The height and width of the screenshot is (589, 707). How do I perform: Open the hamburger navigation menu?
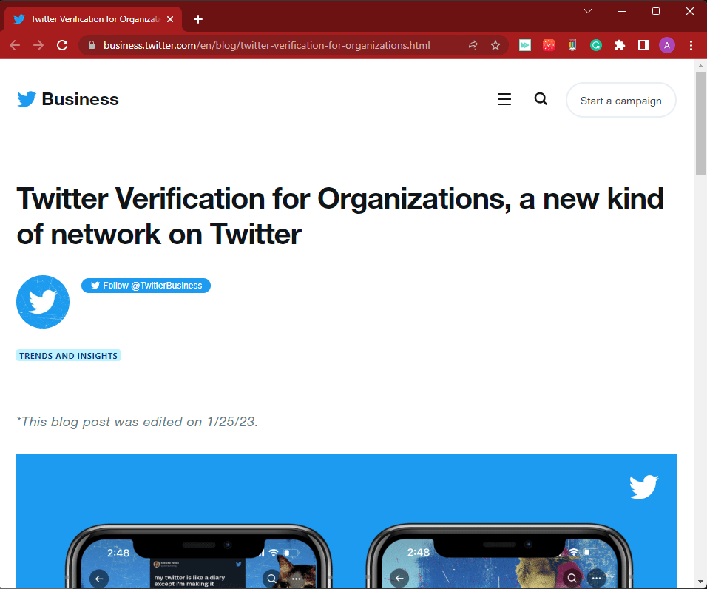click(x=504, y=99)
